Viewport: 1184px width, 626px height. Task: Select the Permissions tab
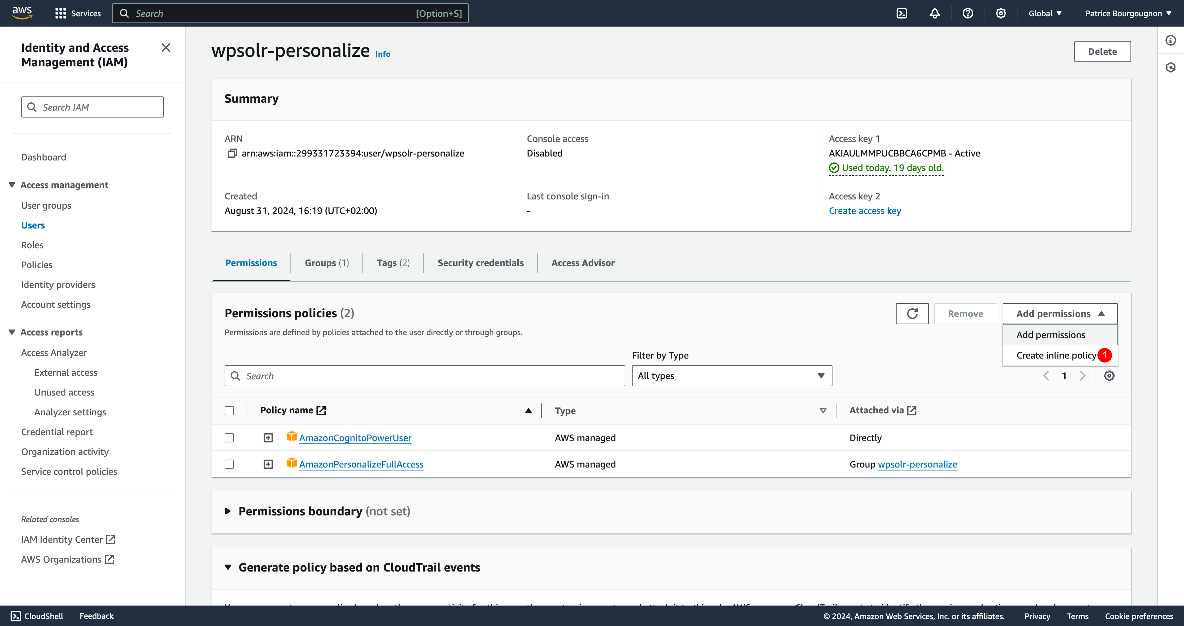click(251, 263)
